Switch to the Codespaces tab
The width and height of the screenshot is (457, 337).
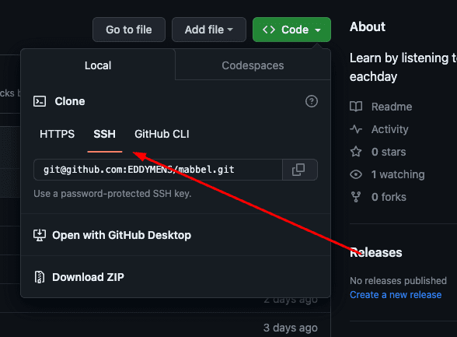[x=253, y=65]
